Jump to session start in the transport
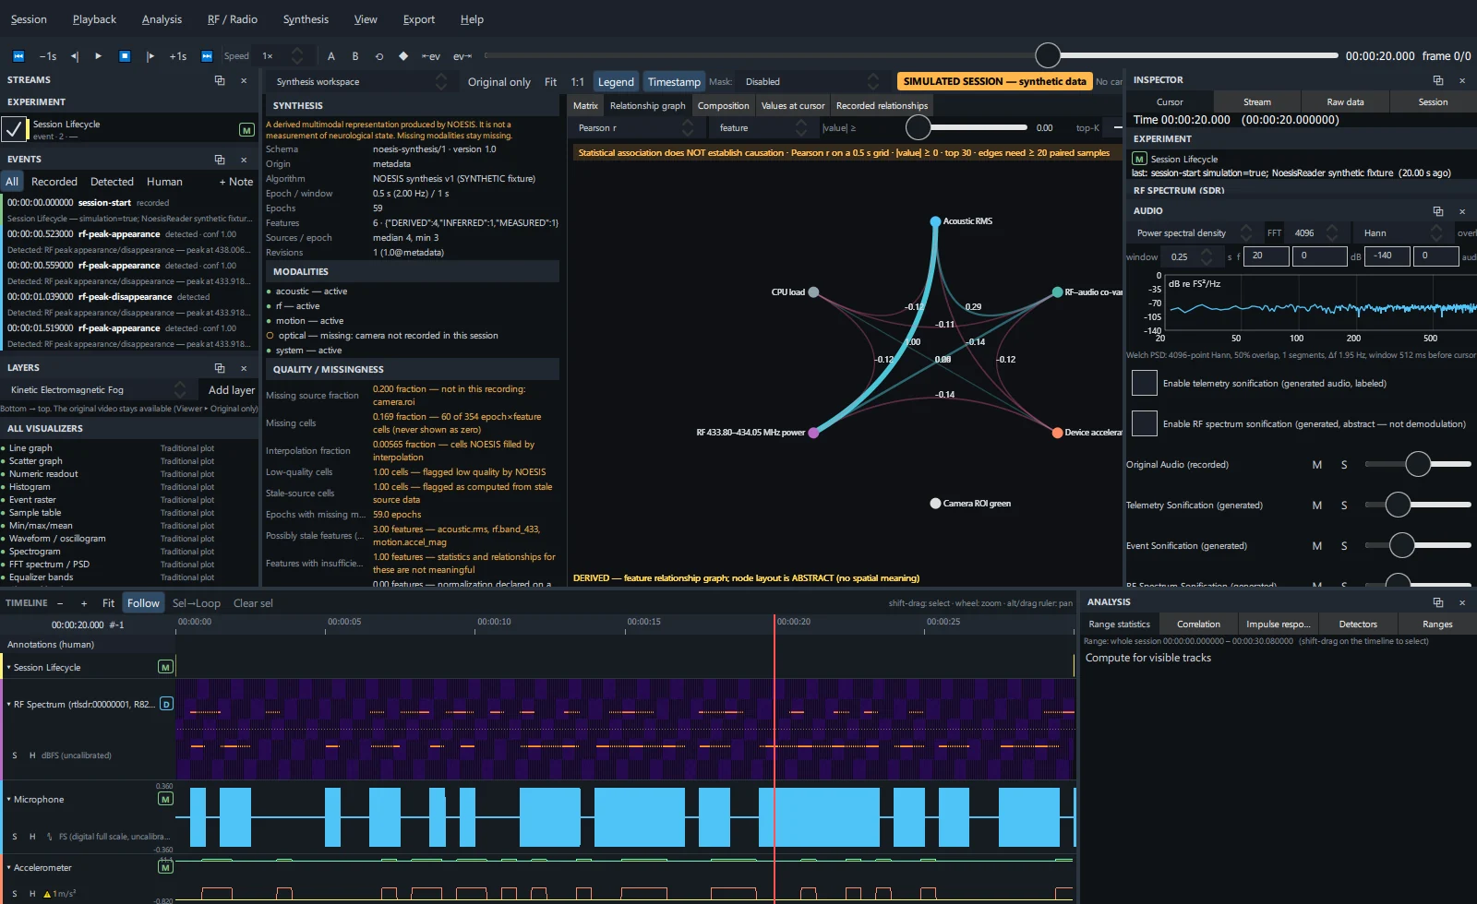This screenshot has height=904, width=1477. [x=18, y=56]
